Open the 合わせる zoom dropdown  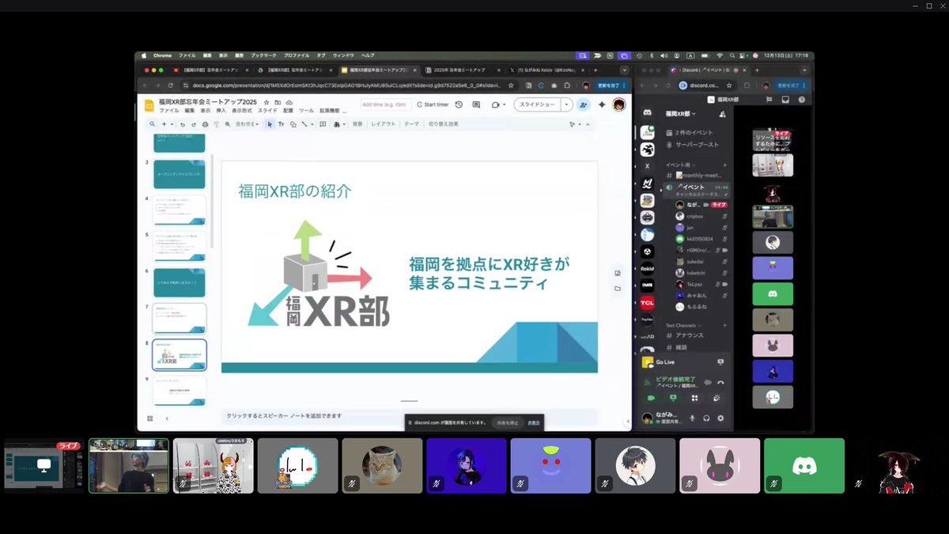[248, 124]
